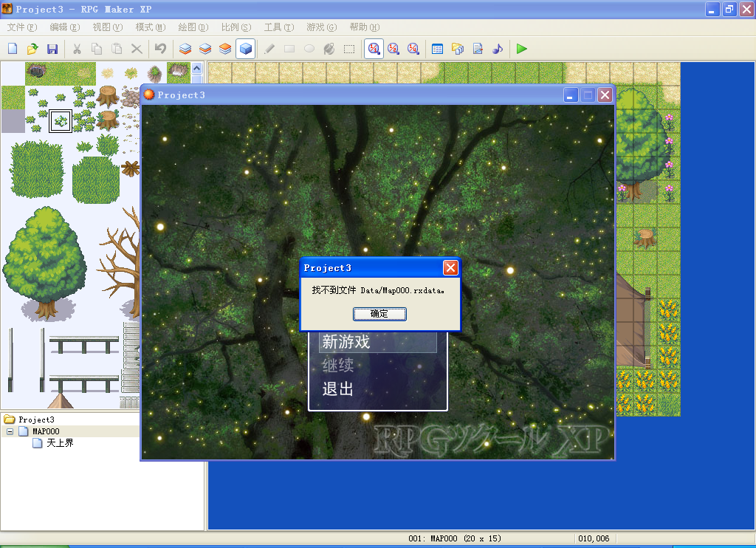Viewport: 756px width, 548px height.
Task: Click the Delete X icon in the toolbar
Action: click(x=137, y=49)
